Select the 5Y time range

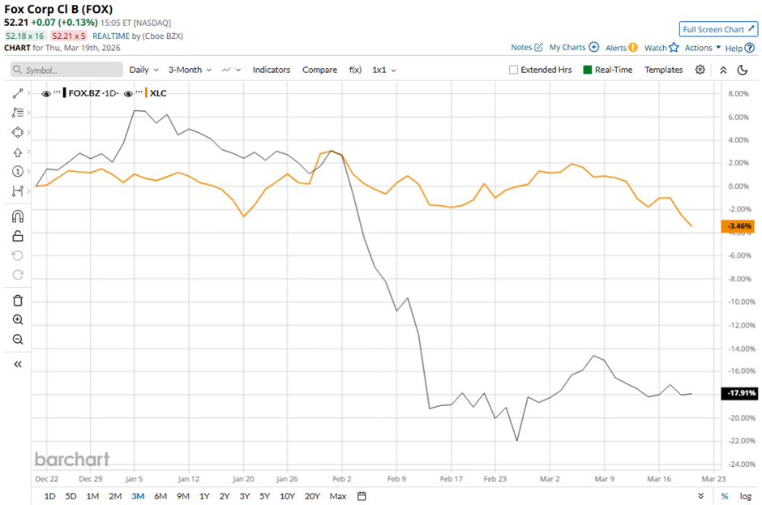point(264,496)
